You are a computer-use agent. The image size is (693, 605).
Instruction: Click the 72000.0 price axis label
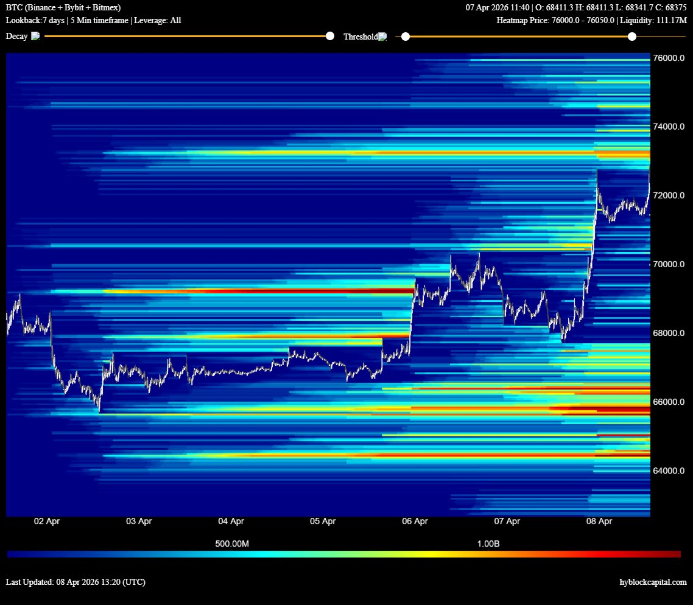(669, 195)
